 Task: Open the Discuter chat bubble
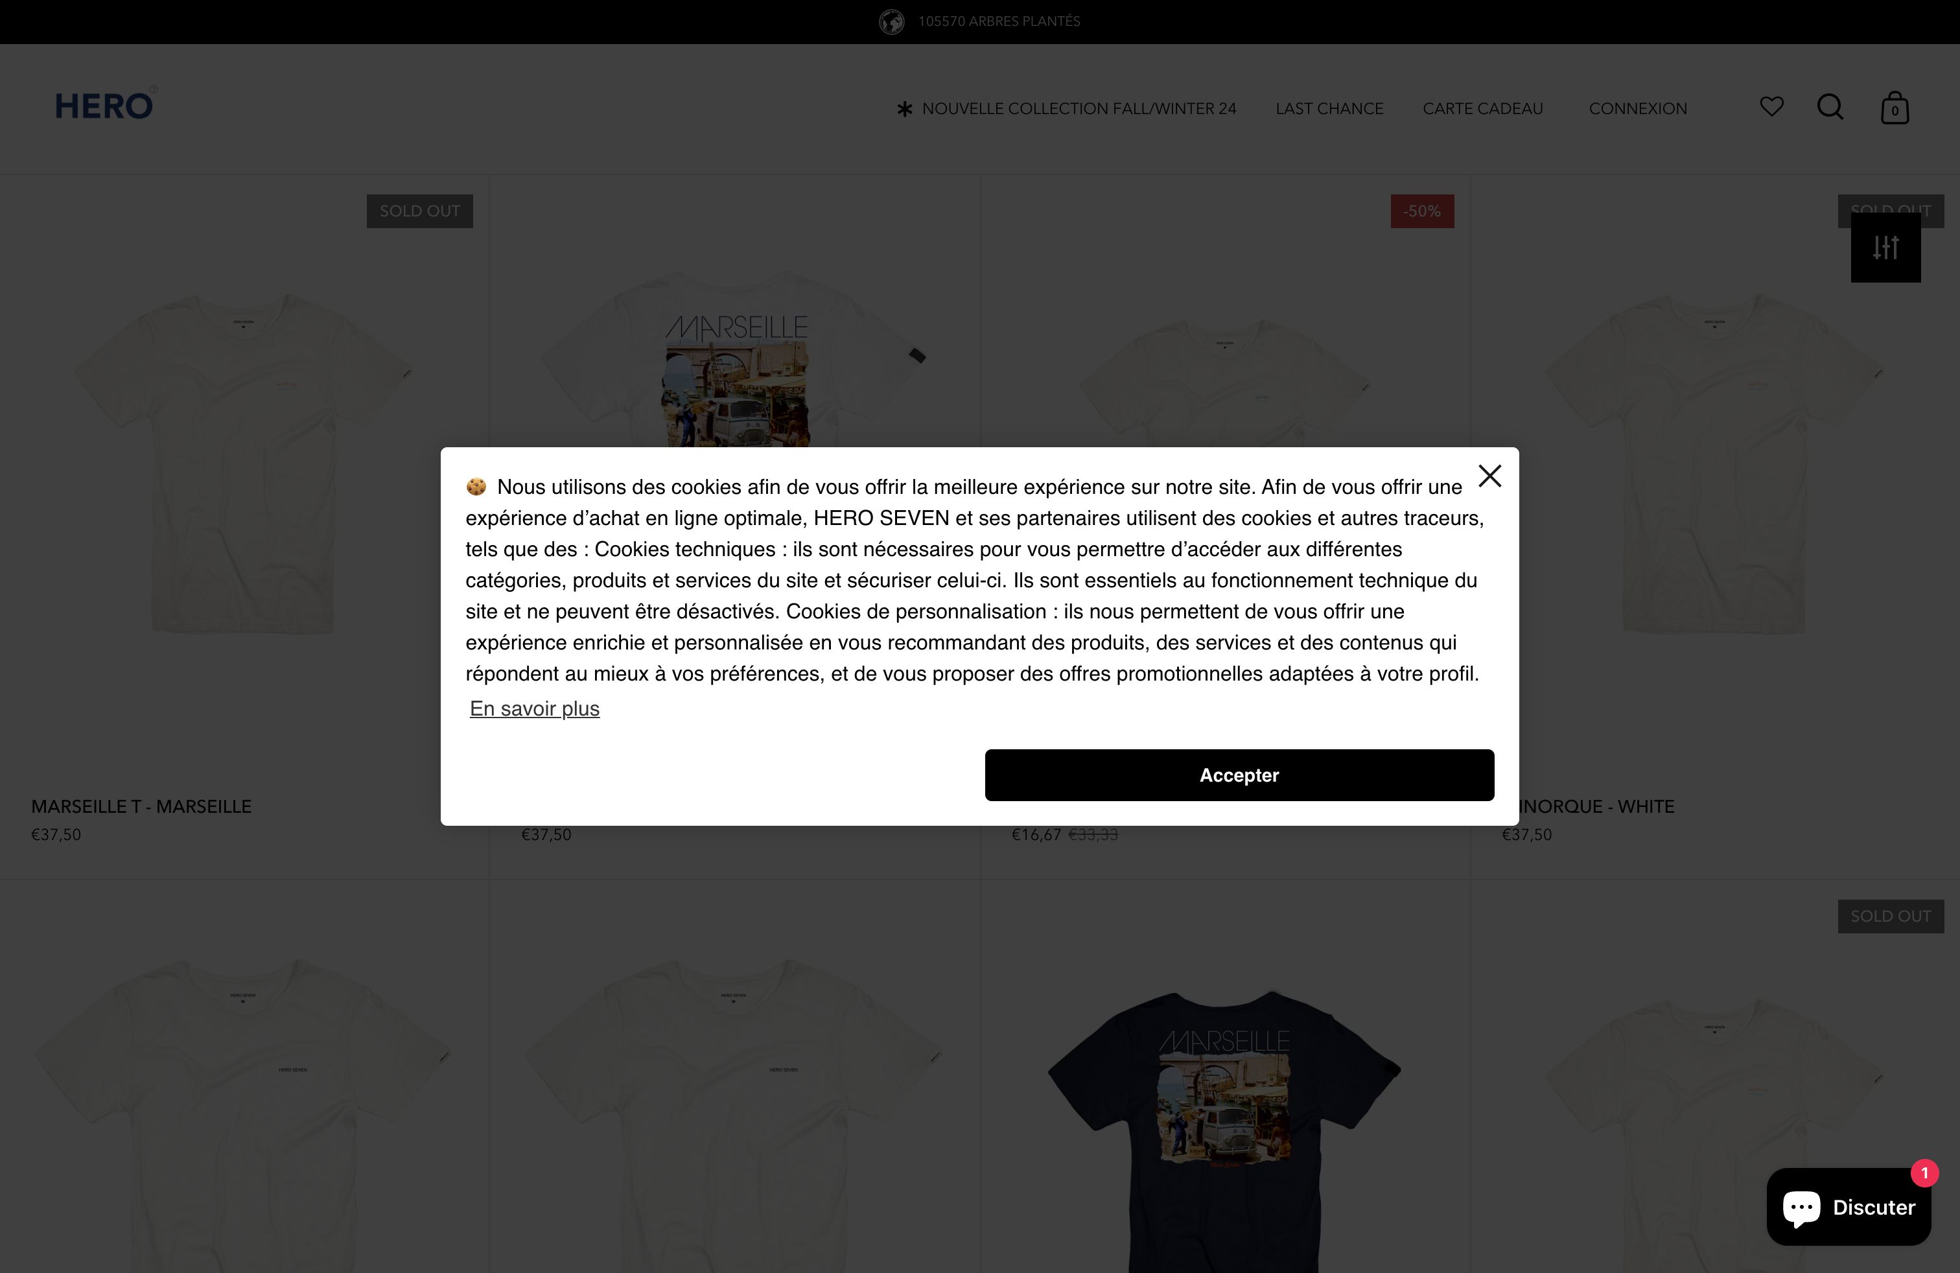(x=1848, y=1206)
